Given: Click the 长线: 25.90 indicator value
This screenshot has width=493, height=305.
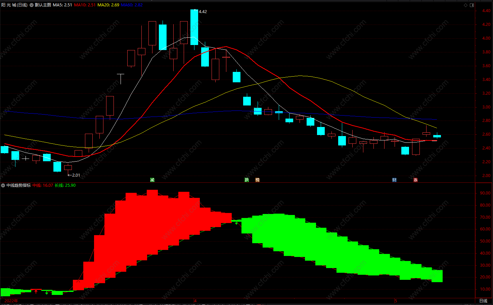Looking at the screenshot, I should click(x=65, y=185).
